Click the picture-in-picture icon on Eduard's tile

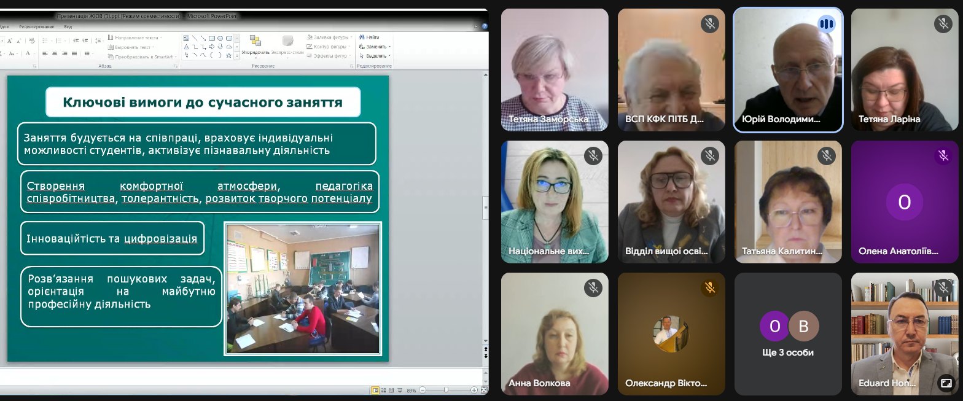945,383
